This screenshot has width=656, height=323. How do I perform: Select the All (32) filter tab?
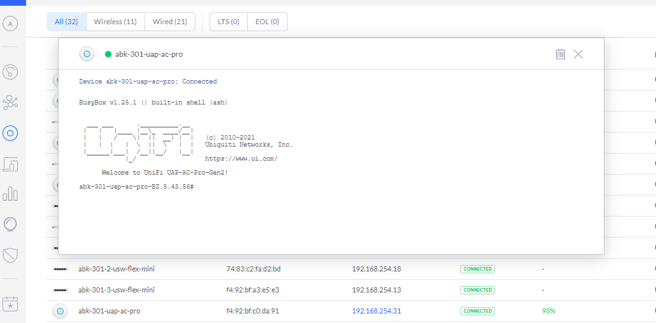(66, 22)
